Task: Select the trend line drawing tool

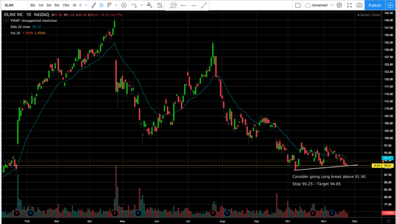Action: click(x=204, y=6)
